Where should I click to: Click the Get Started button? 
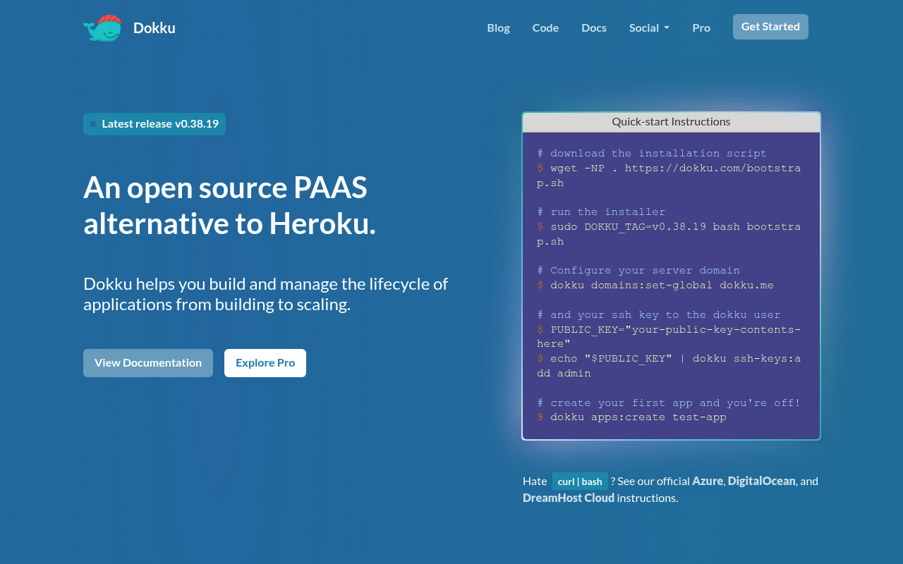pyautogui.click(x=770, y=27)
